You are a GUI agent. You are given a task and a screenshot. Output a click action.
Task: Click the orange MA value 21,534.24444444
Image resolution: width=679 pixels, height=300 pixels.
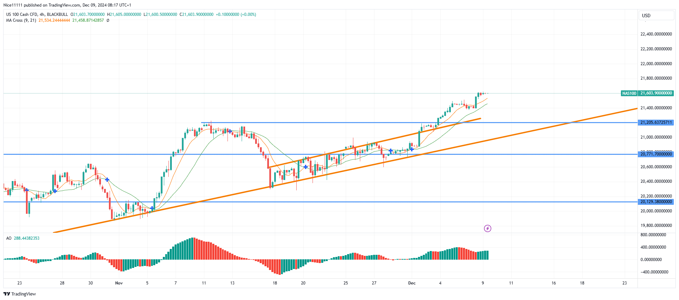(54, 20)
